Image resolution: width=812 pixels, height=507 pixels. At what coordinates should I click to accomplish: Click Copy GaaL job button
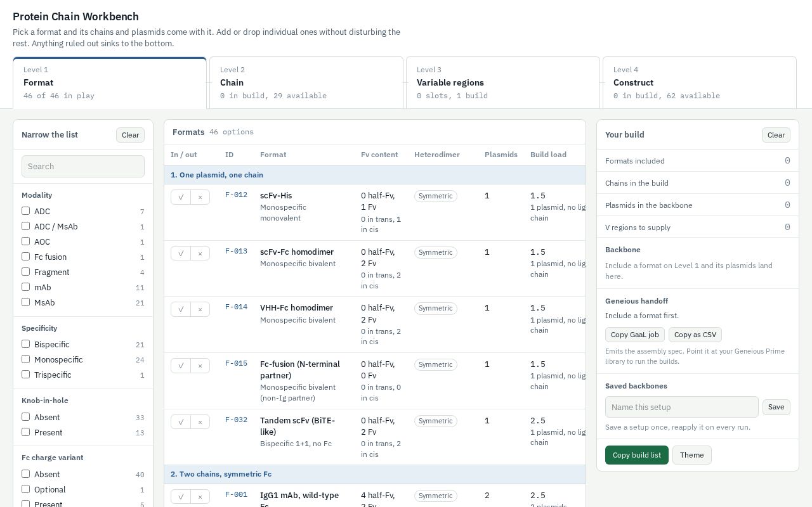(635, 335)
